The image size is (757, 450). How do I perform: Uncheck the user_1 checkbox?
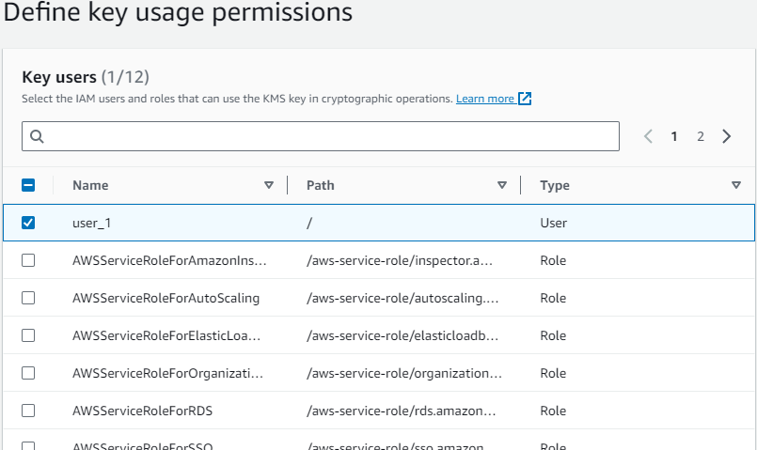(x=28, y=223)
